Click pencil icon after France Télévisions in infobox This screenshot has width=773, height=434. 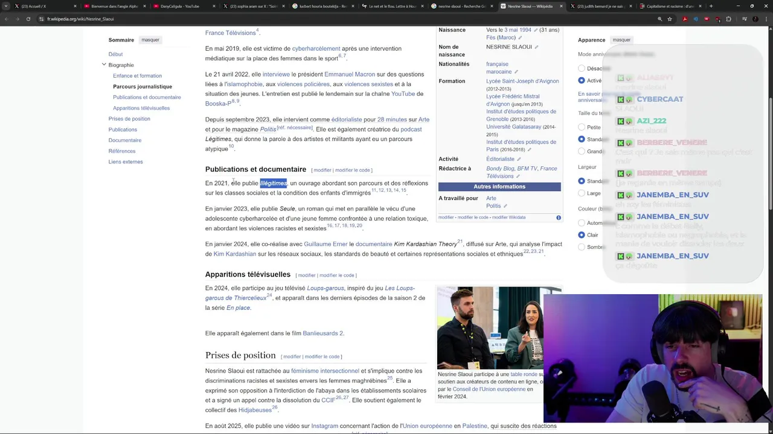click(x=518, y=177)
